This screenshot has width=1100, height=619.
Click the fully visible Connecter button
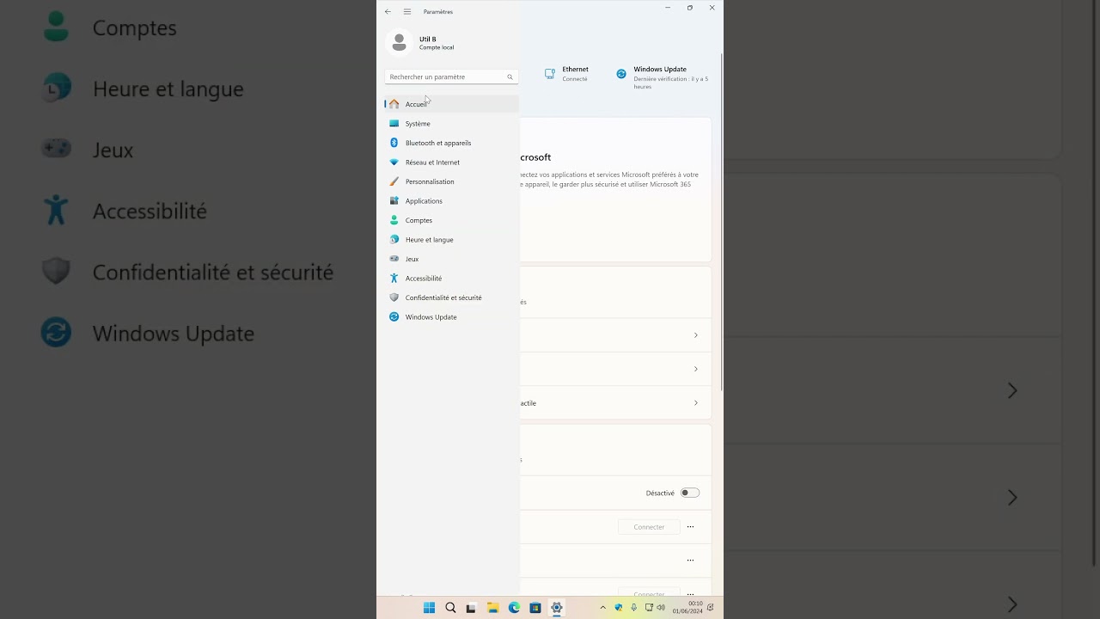pos(649,527)
